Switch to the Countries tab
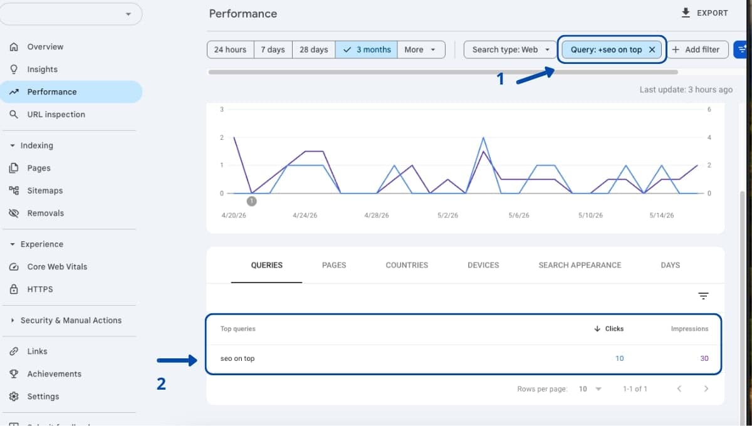 pos(407,265)
